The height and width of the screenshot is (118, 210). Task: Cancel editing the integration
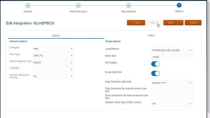pyautogui.click(x=193, y=23)
